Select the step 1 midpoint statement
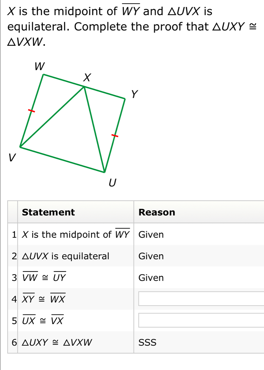Screen dimensions: 264x370 76,234
